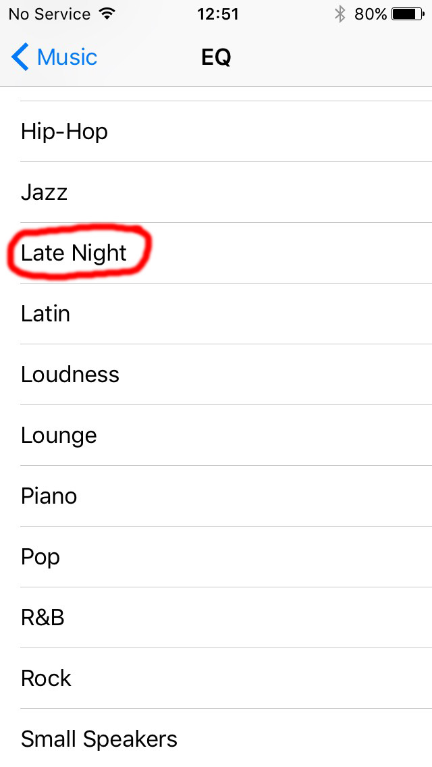Image resolution: width=432 pixels, height=767 pixels.
Task: Select the Piano EQ preset
Action: (216, 496)
